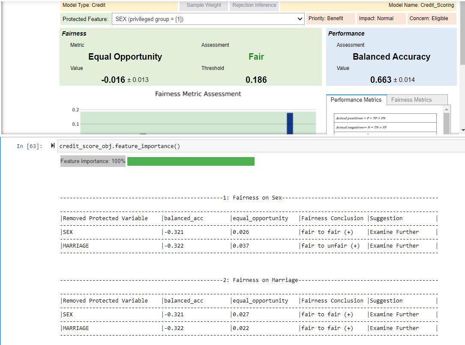Screen dimensions: 465x345
Task: Click the 0.022 value in Marriage table
Action: click(241, 328)
